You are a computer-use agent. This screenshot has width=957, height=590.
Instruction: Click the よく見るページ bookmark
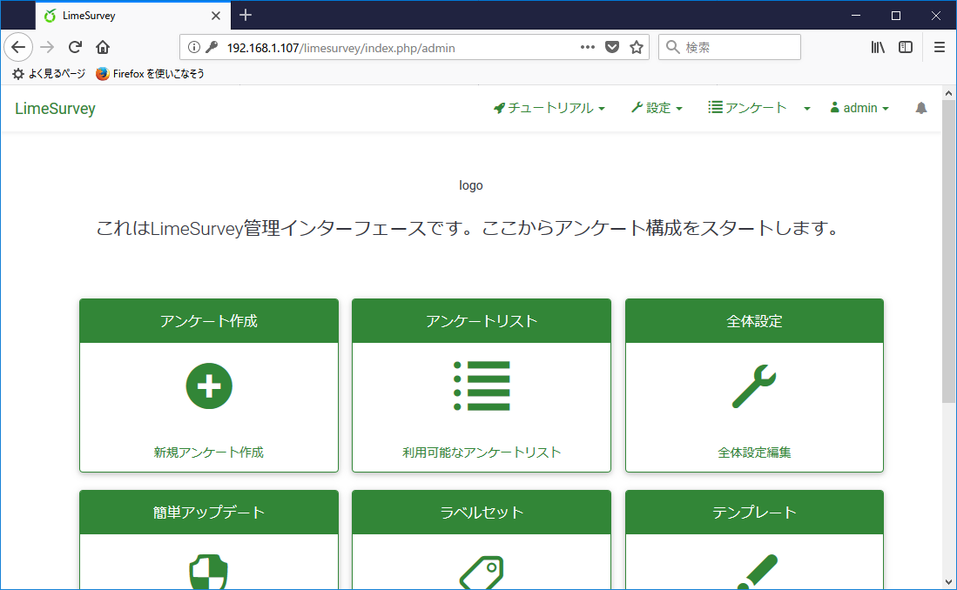coord(49,74)
